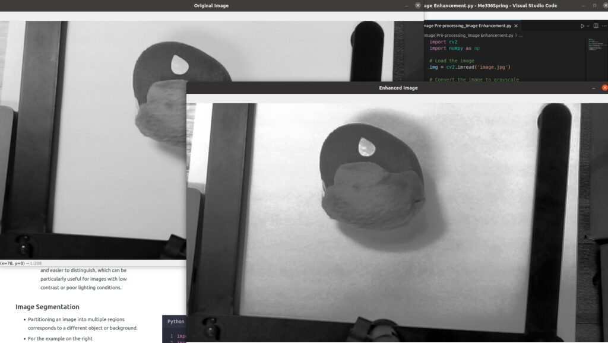Click the 'Image Segmentation' heading
Screen dimensions: 608x343
coord(47,307)
